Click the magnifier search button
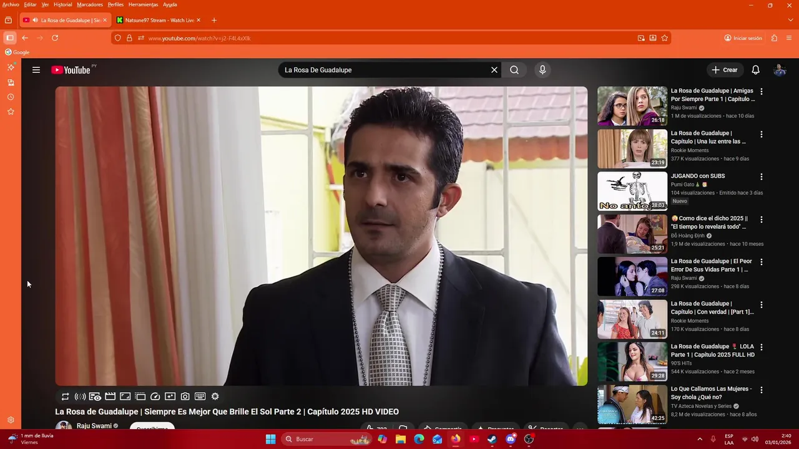This screenshot has height=449, width=799. pos(514,70)
